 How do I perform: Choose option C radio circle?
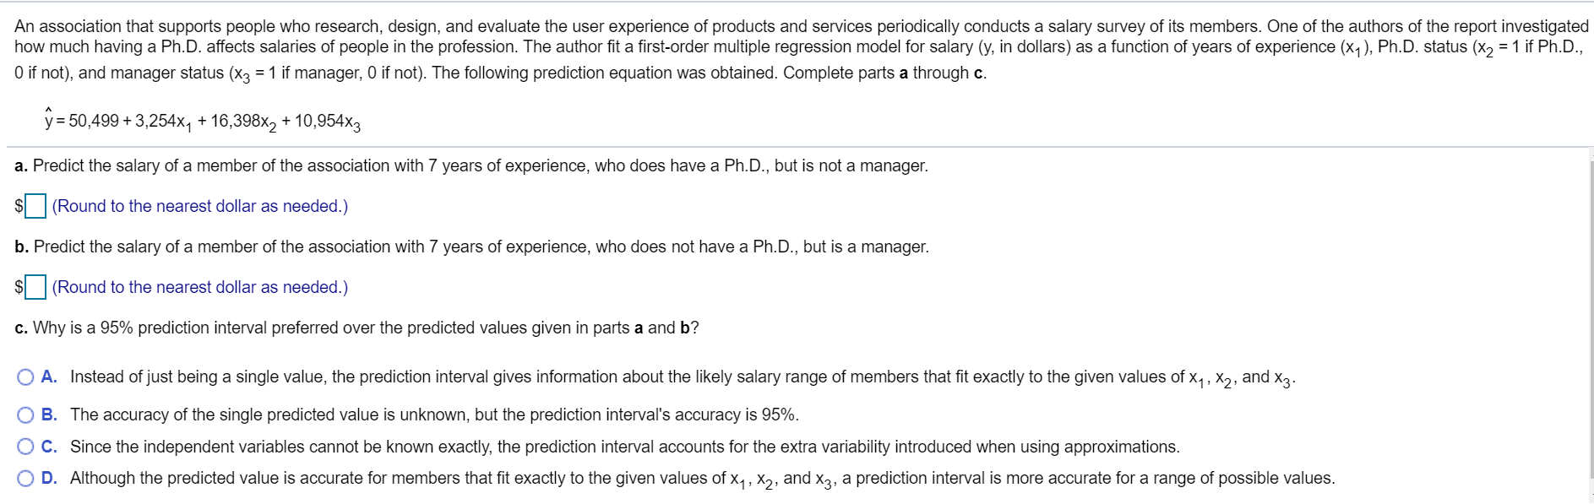(26, 447)
